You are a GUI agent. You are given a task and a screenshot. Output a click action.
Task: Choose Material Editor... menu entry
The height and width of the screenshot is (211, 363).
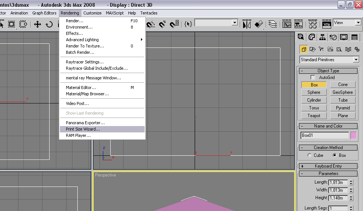pos(102,88)
